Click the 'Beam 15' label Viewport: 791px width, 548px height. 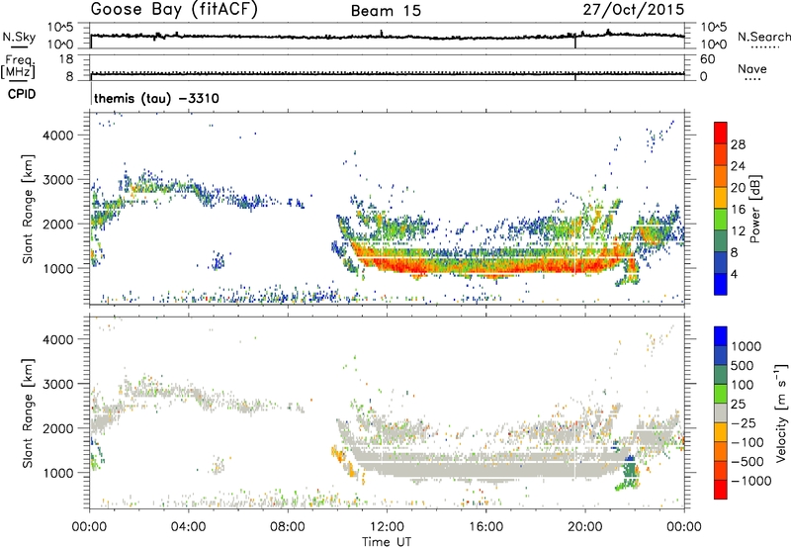pyautogui.click(x=386, y=11)
